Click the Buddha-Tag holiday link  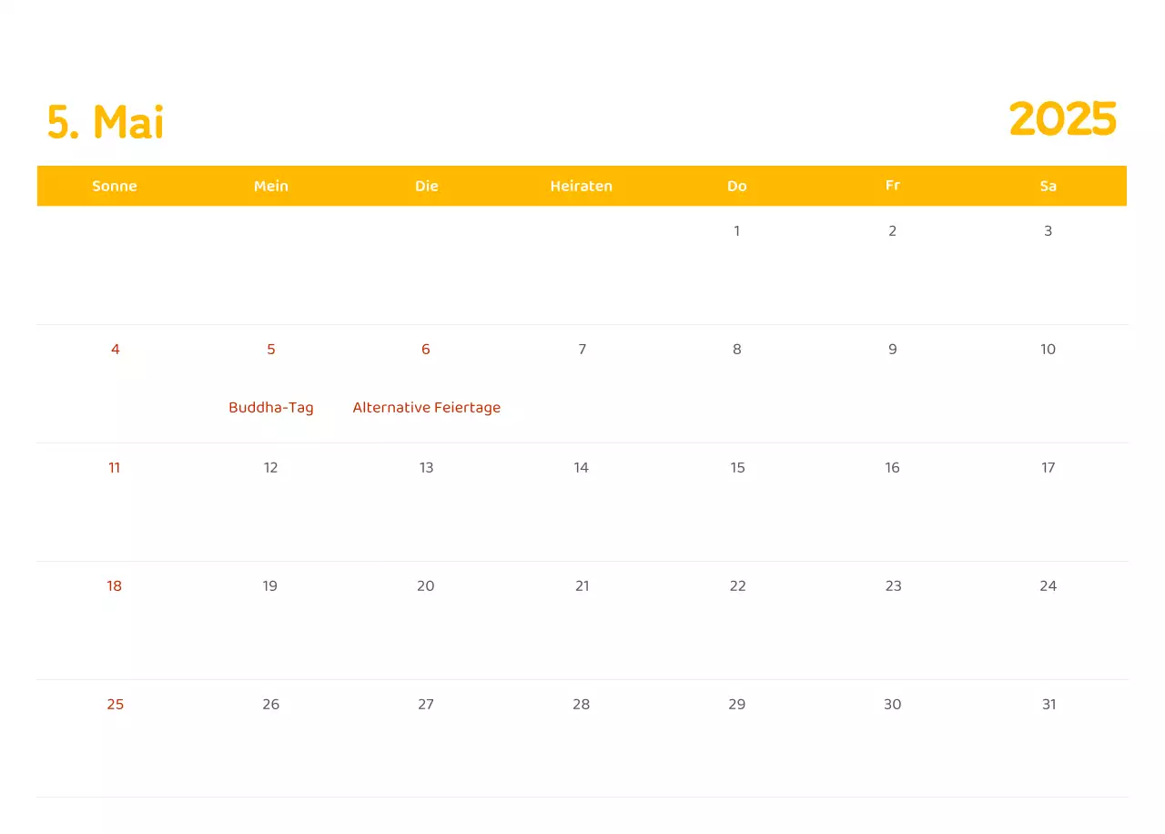pos(270,407)
